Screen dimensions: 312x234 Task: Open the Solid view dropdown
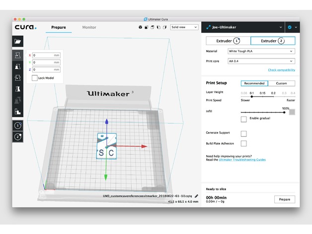184,27
